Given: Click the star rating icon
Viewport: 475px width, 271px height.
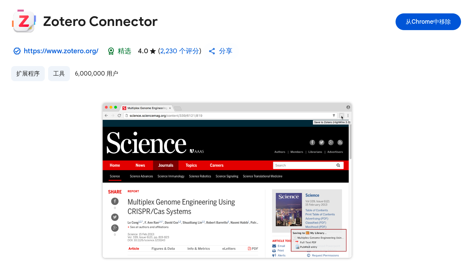Looking at the screenshot, I should (x=153, y=51).
